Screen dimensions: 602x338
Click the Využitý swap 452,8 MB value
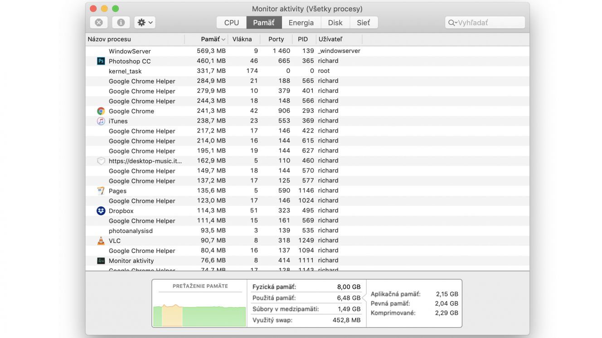pos(347,320)
